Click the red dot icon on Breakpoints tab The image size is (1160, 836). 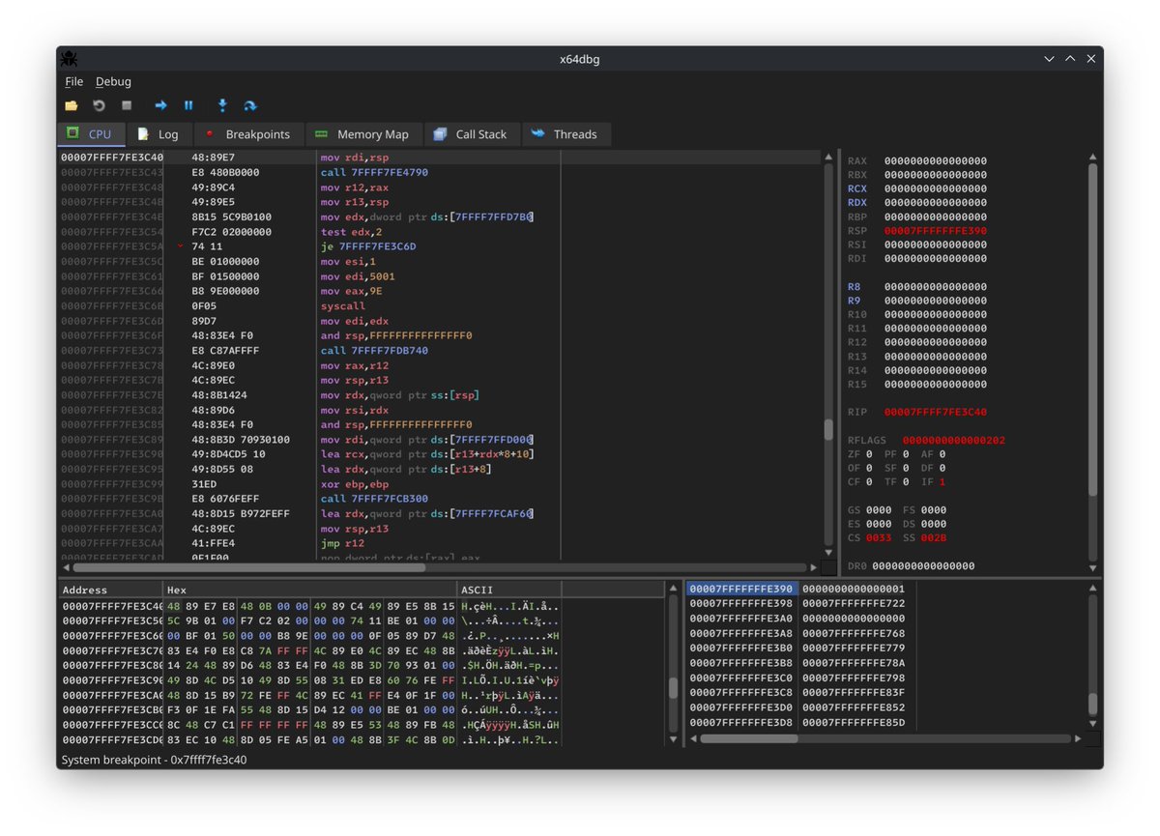209,134
